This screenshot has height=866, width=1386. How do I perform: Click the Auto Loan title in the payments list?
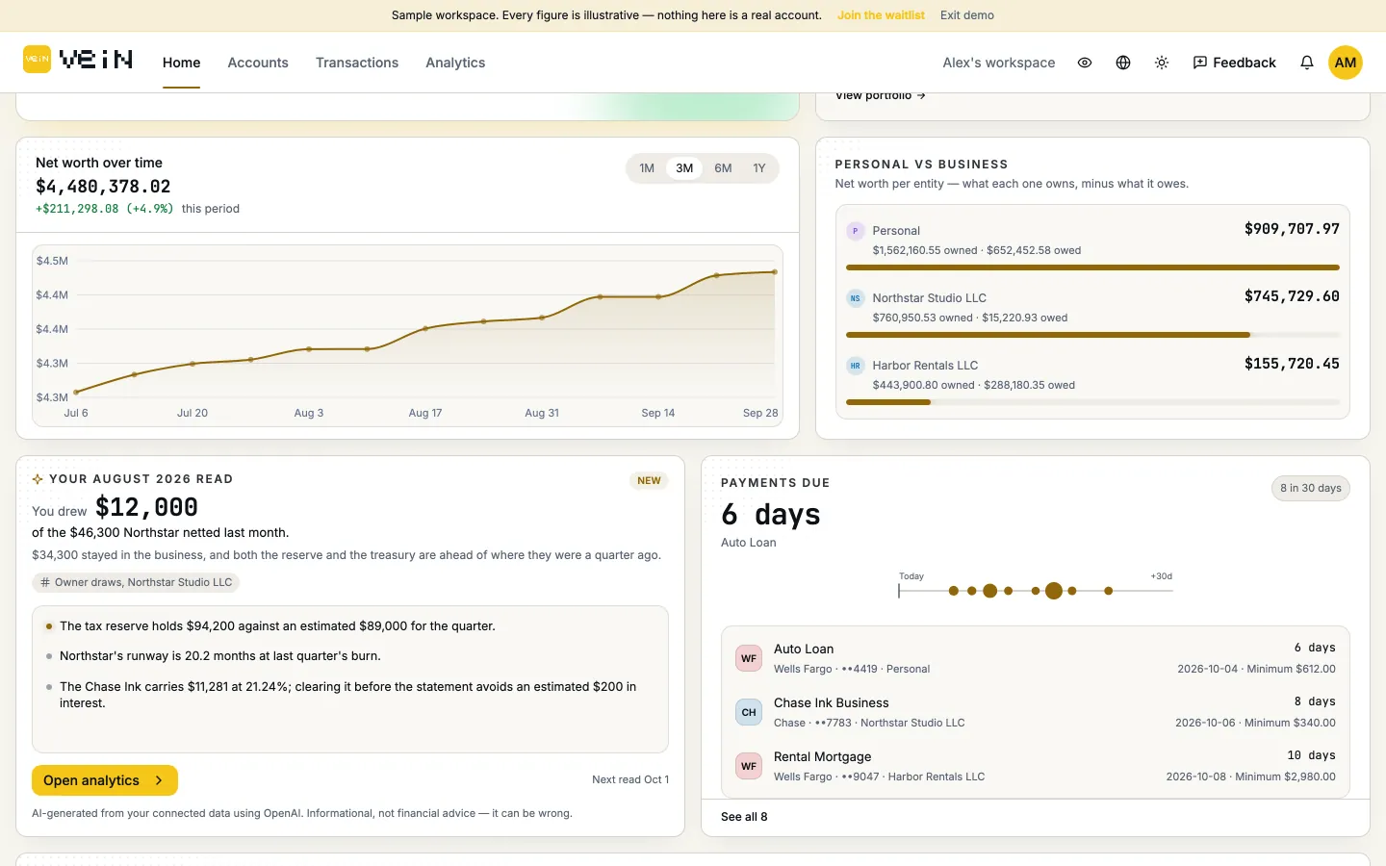pyautogui.click(x=804, y=649)
